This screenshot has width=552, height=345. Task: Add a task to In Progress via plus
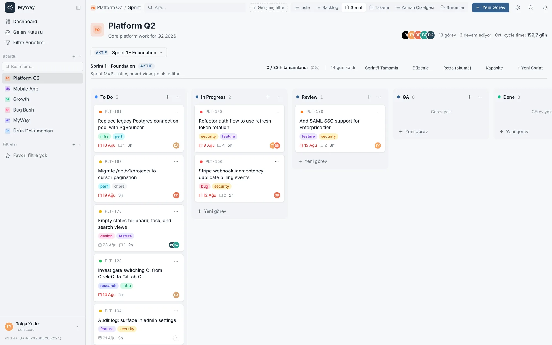pos(268,97)
